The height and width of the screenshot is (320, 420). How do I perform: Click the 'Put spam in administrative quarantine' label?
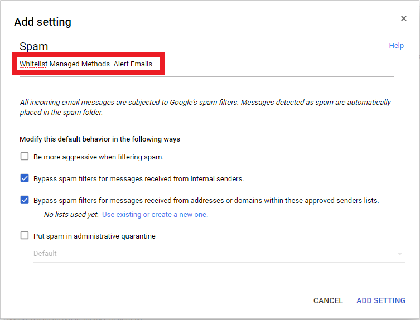(94, 236)
